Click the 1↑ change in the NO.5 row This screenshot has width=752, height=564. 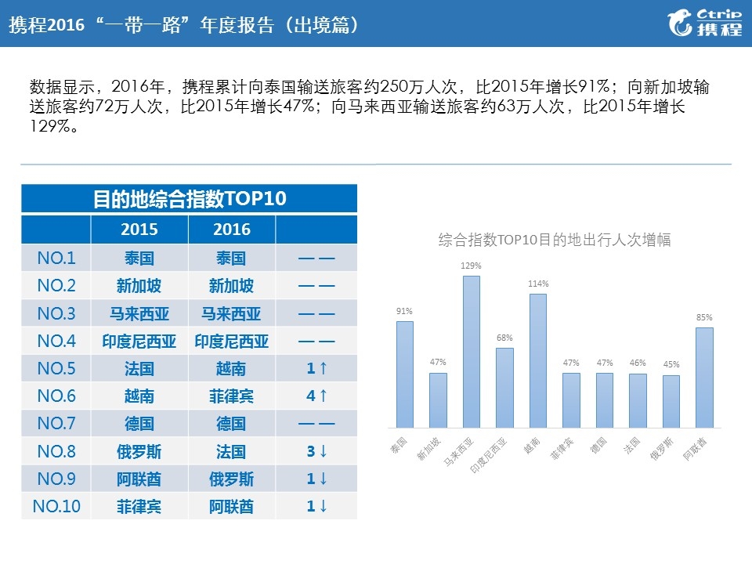tap(316, 368)
